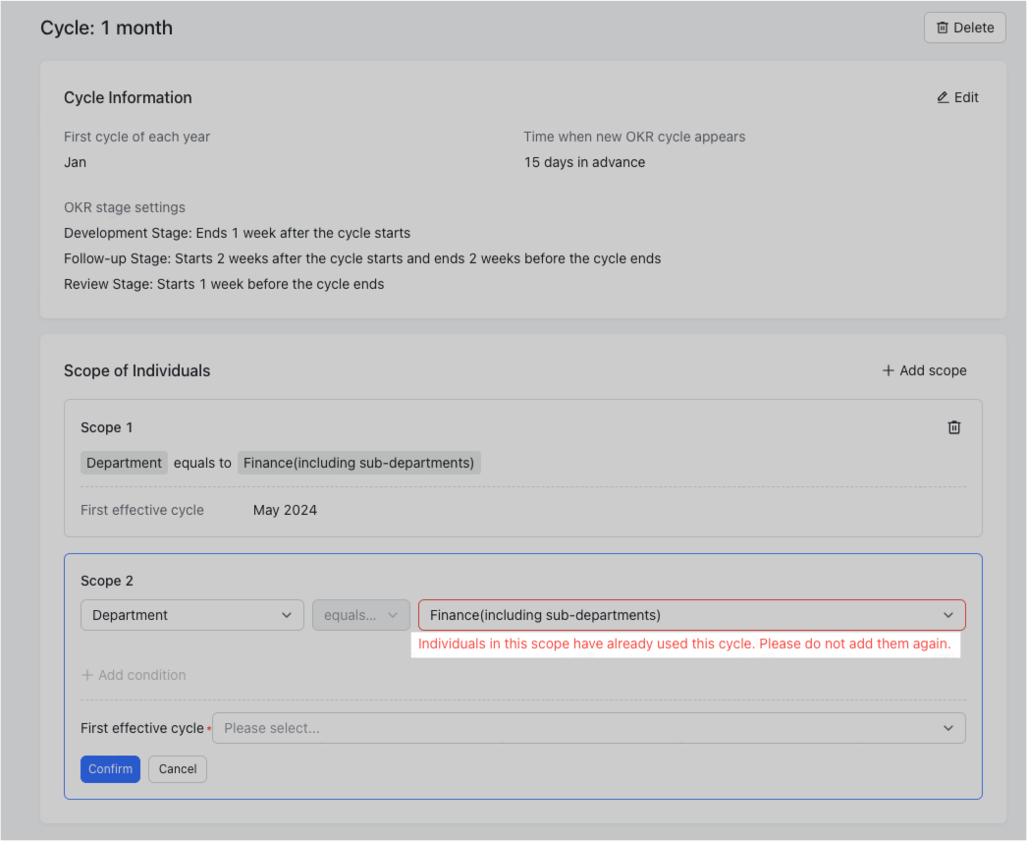Click the Delete cycle button
This screenshot has width=1027, height=841.
(x=964, y=28)
